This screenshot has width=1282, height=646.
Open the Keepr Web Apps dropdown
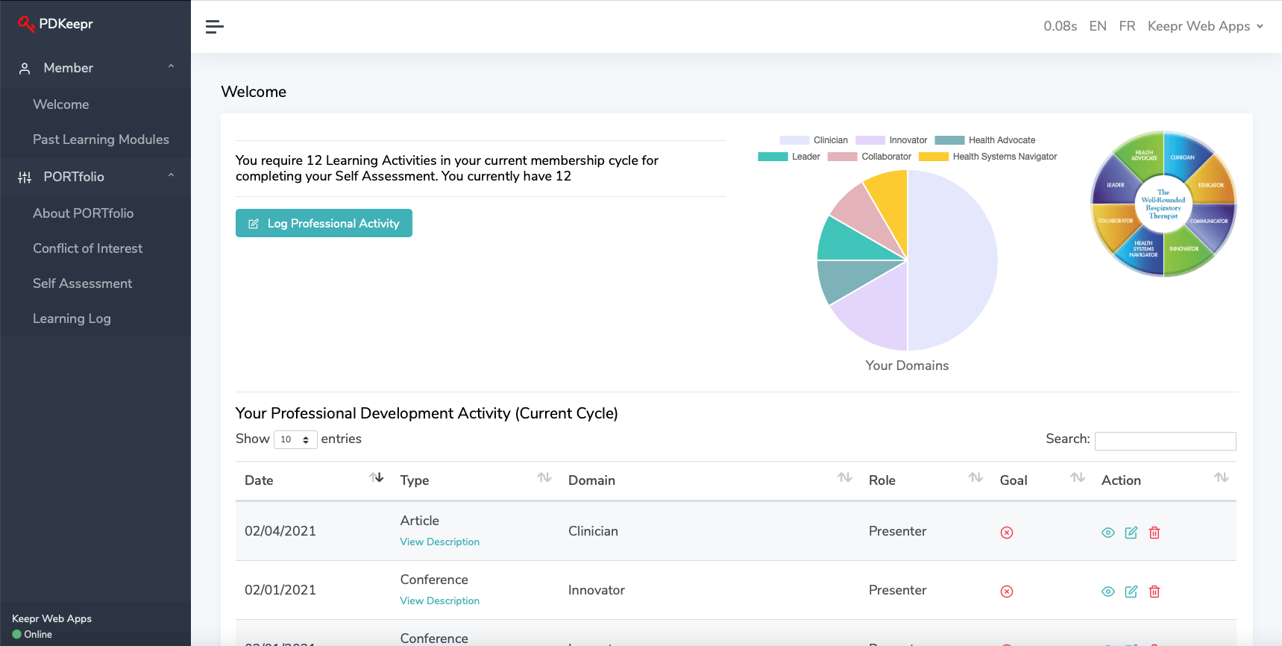[x=1204, y=26]
